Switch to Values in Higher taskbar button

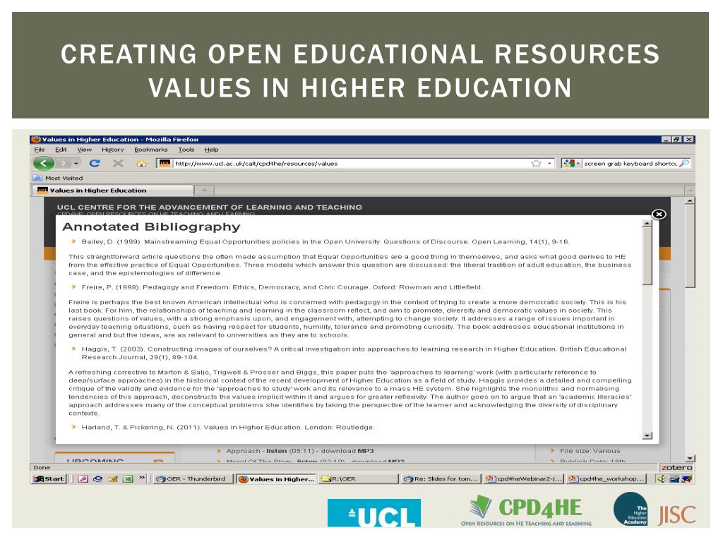point(276,479)
